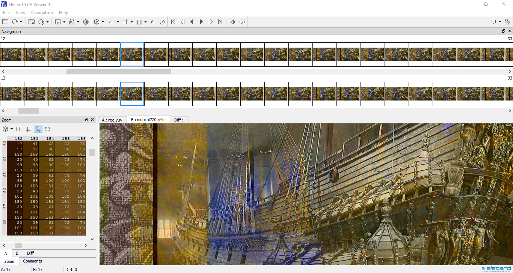Viewport: 513px width, 273px height.
Task: Click the exclamation info icon
Action: pos(162,22)
